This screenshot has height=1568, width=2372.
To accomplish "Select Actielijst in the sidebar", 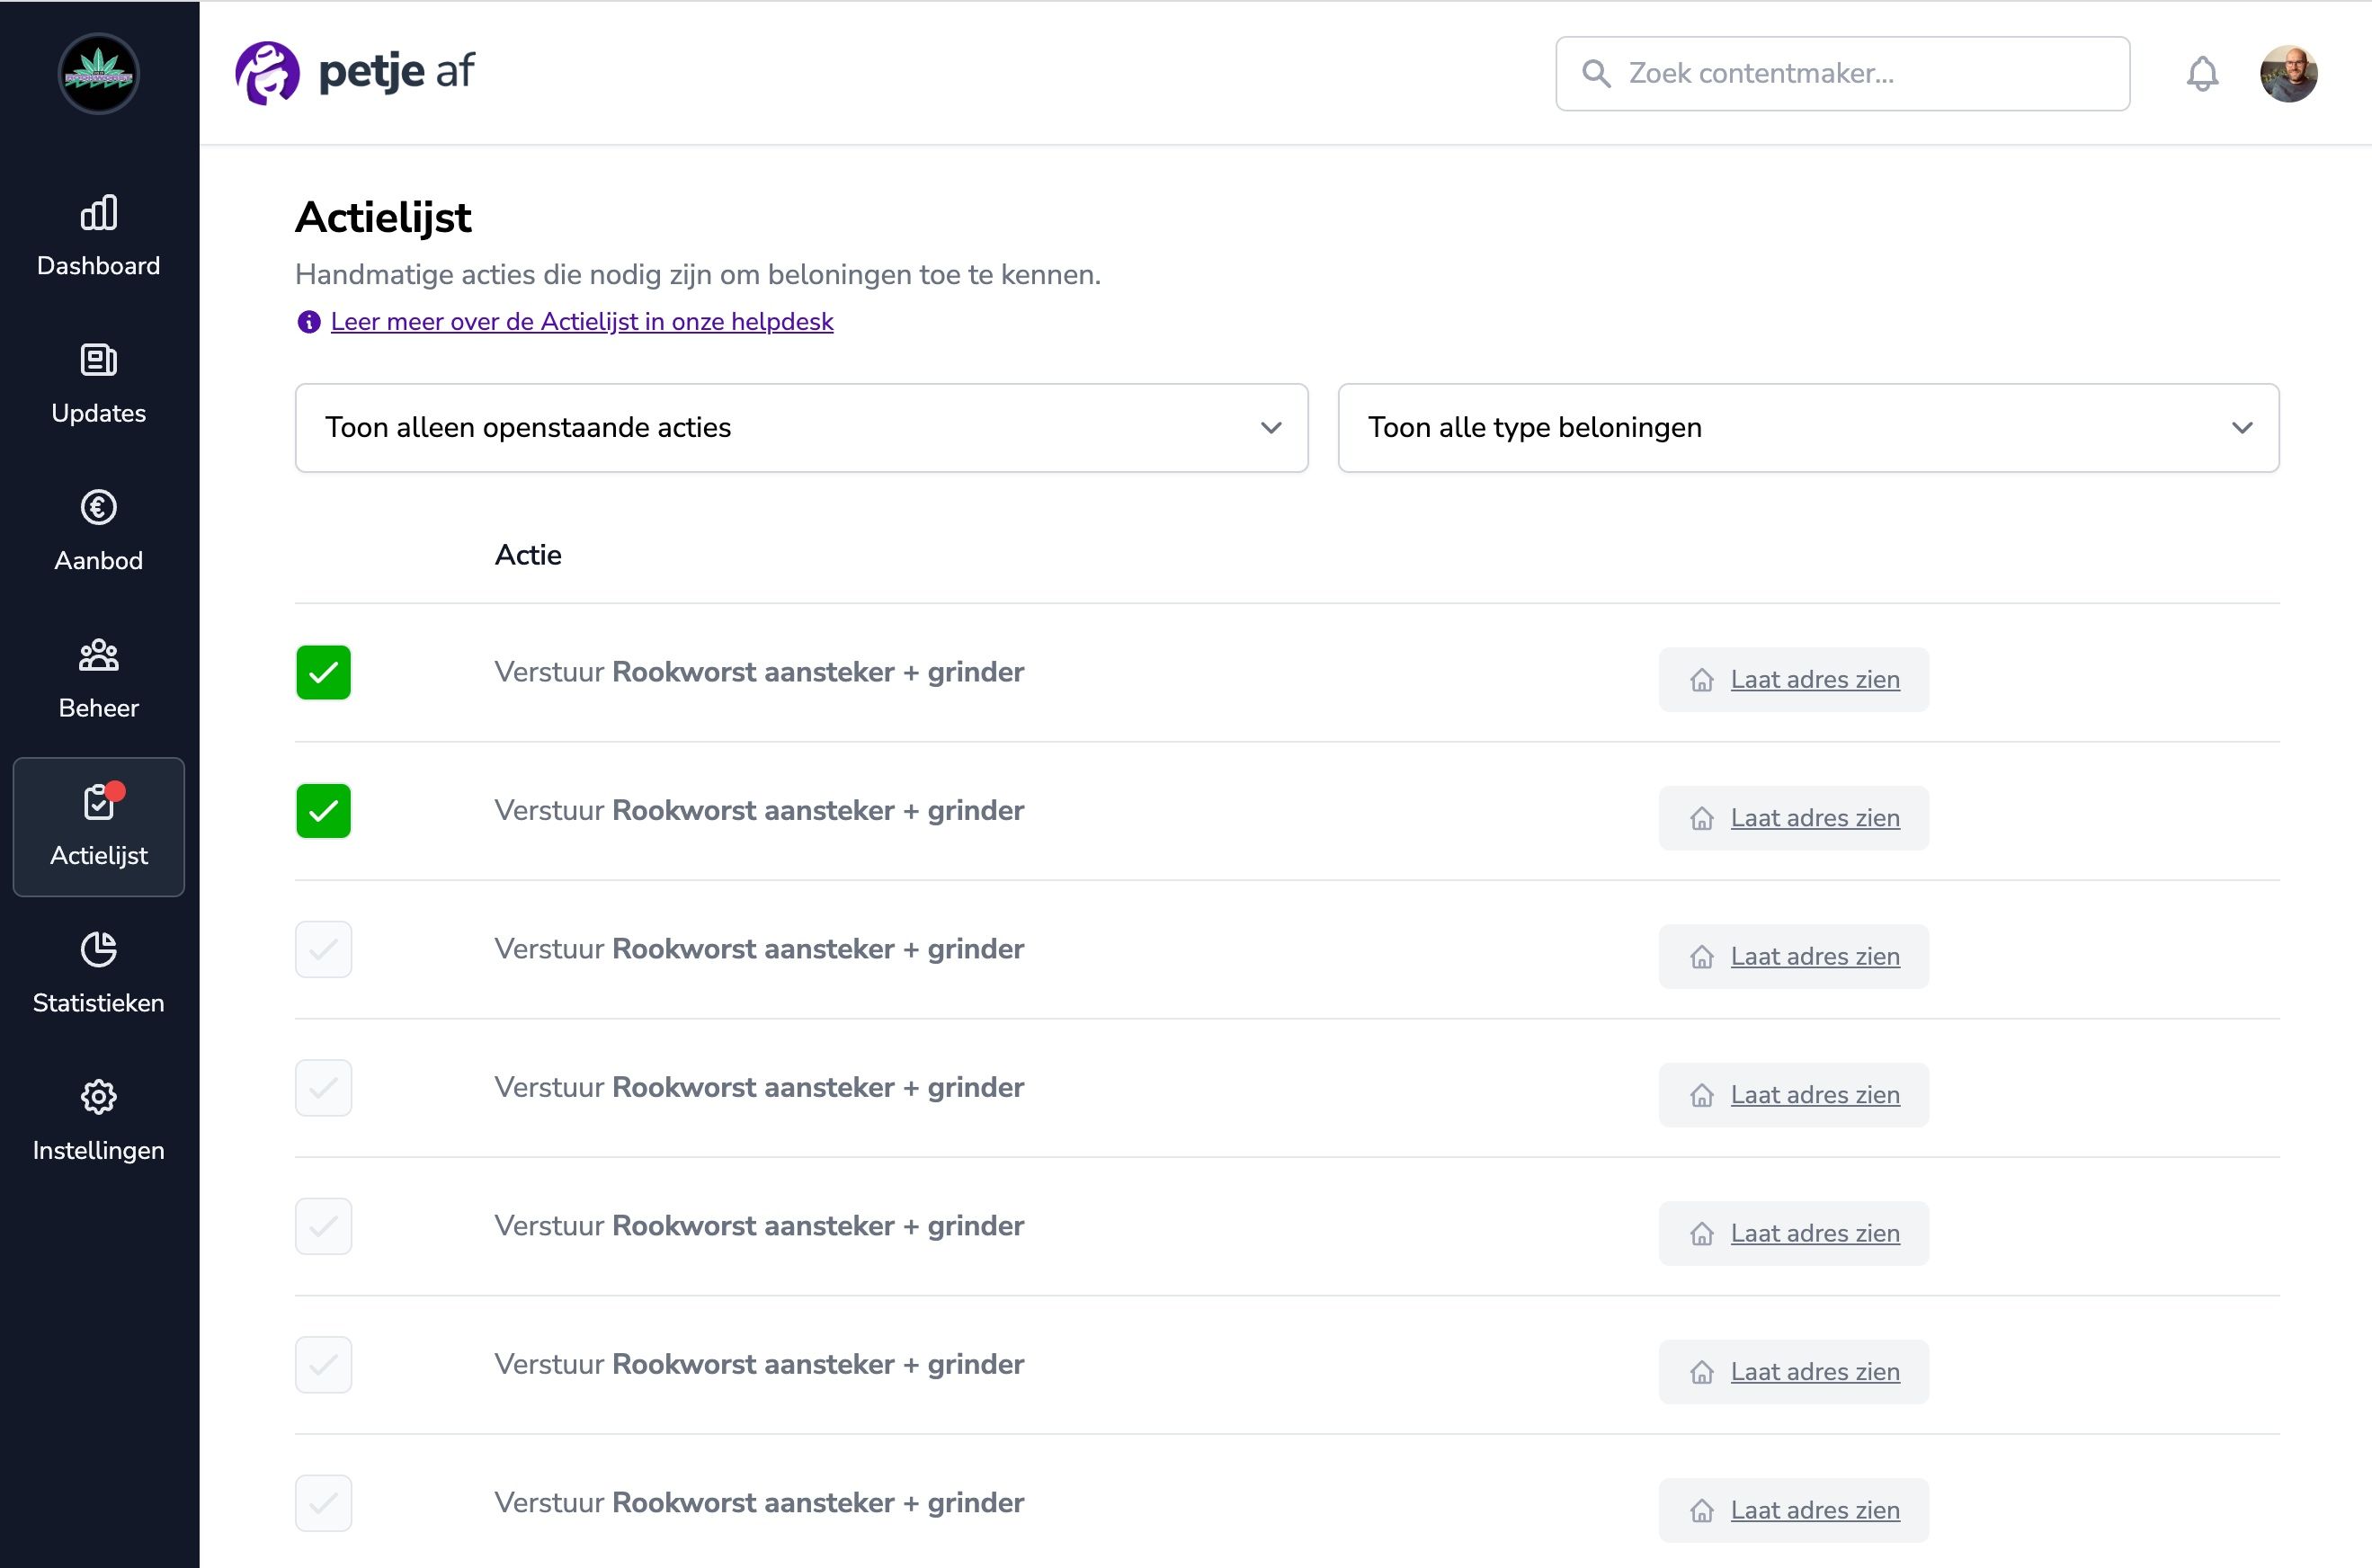I will click(x=98, y=826).
